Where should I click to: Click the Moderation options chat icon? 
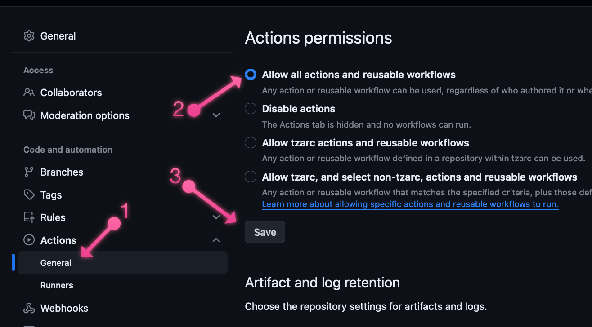click(29, 115)
